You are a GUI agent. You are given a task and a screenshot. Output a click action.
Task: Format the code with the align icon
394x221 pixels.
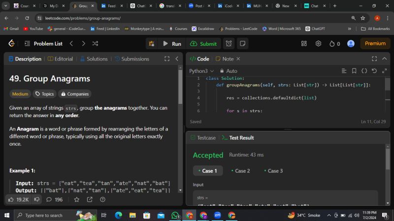(344, 71)
